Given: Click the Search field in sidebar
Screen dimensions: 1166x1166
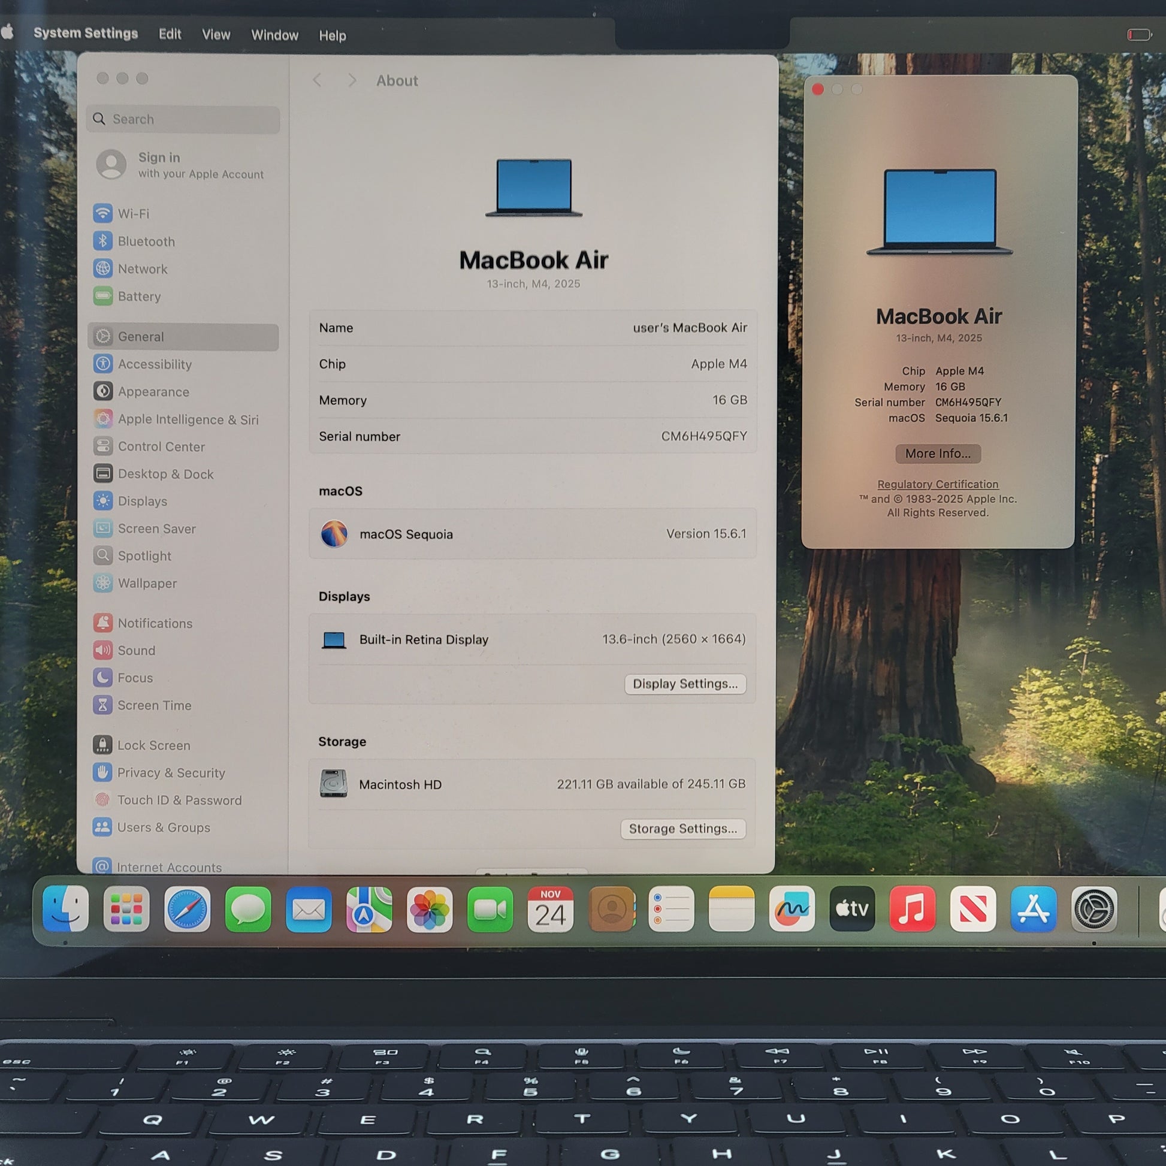Looking at the screenshot, I should 183,119.
